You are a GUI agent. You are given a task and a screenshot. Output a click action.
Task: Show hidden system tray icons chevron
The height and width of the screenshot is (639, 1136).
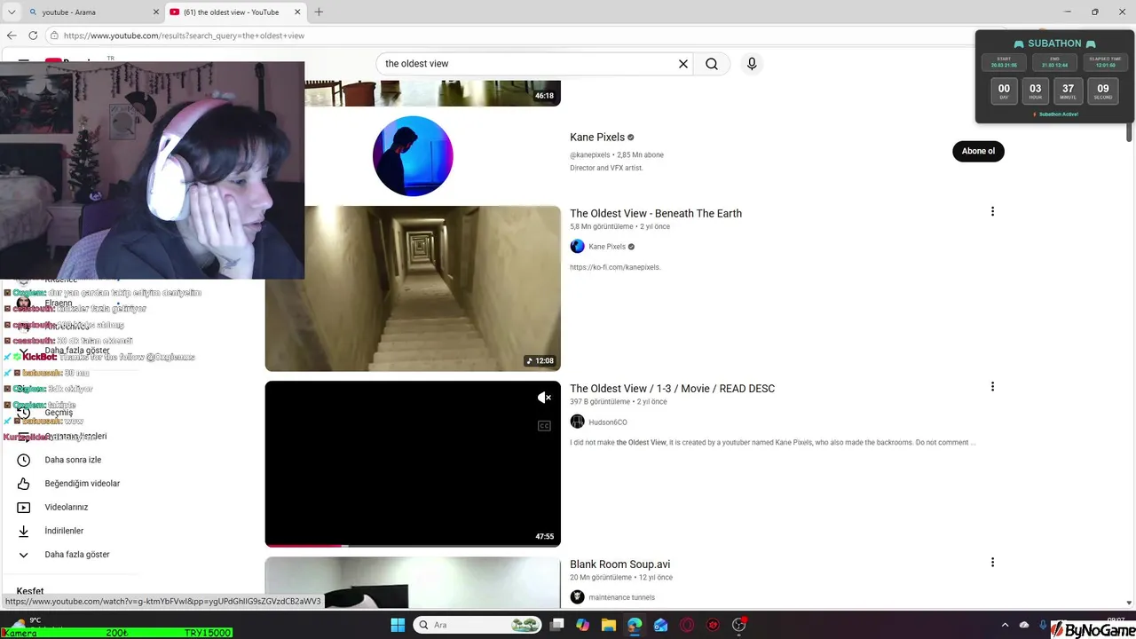click(x=1005, y=625)
